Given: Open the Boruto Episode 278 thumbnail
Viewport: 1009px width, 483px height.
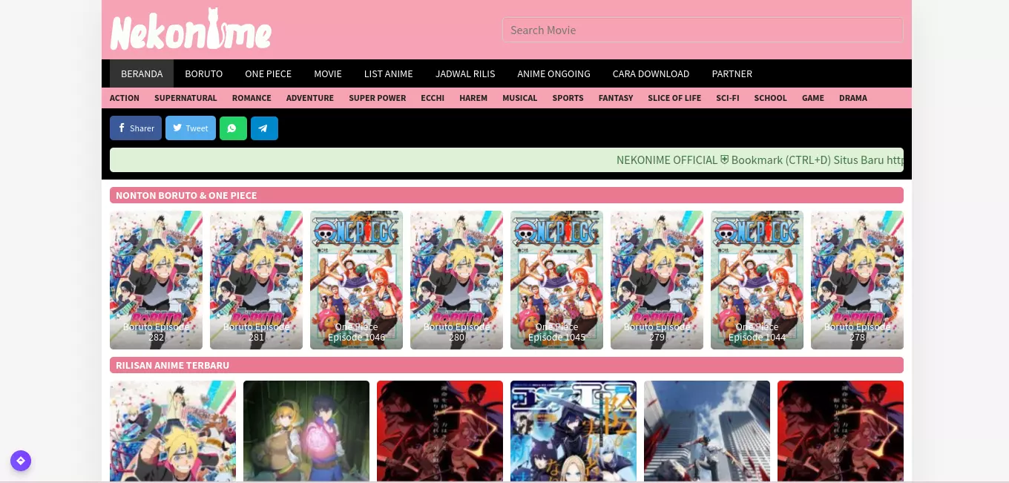Looking at the screenshot, I should [857, 280].
